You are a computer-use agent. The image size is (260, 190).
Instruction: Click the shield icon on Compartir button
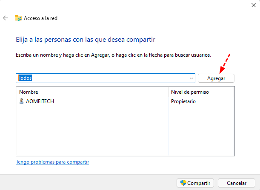pos(183,183)
